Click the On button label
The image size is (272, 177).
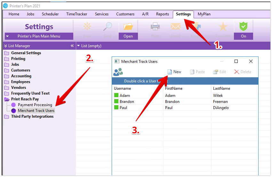(x=244, y=36)
